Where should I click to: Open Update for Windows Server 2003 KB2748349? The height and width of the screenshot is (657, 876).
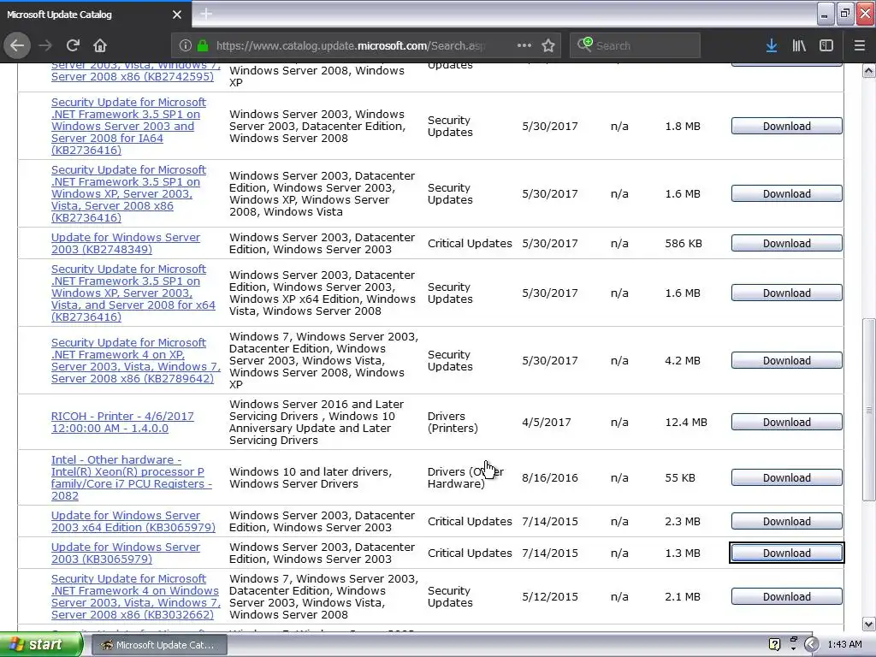tap(126, 244)
